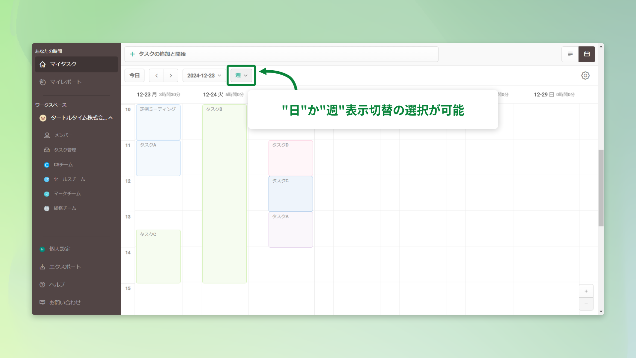Select CSチーム in workspace list
Viewport: 636px width, 358px height.
pyautogui.click(x=63, y=165)
